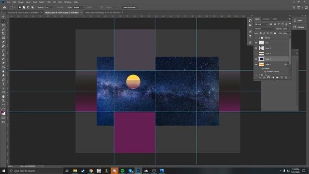Screen dimensions: 309x174
Task: Select the Brush tool
Action: click(3, 50)
